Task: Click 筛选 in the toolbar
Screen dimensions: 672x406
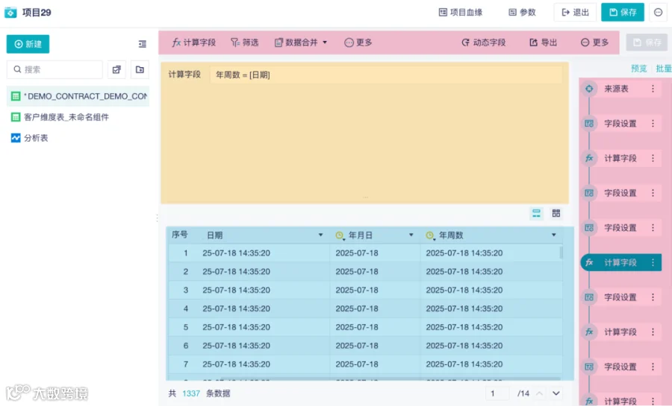Action: [x=245, y=42]
